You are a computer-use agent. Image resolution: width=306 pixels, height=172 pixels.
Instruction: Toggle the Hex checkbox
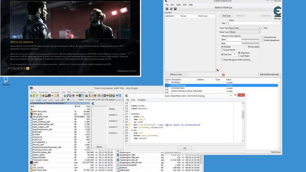(x=227, y=23)
